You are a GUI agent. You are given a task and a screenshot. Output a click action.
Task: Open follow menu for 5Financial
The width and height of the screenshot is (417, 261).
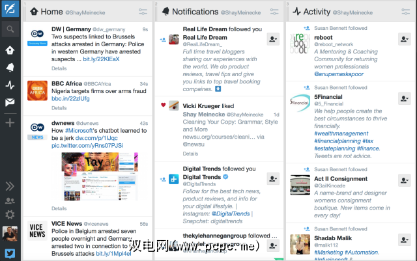coord(405,98)
